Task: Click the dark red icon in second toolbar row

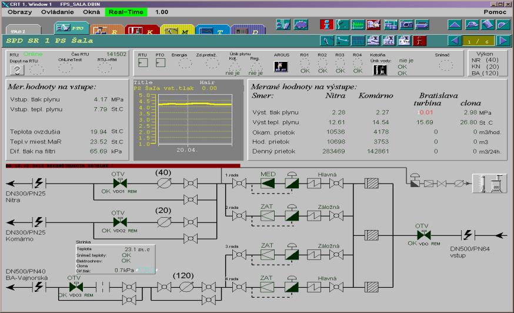Action: tap(419, 41)
